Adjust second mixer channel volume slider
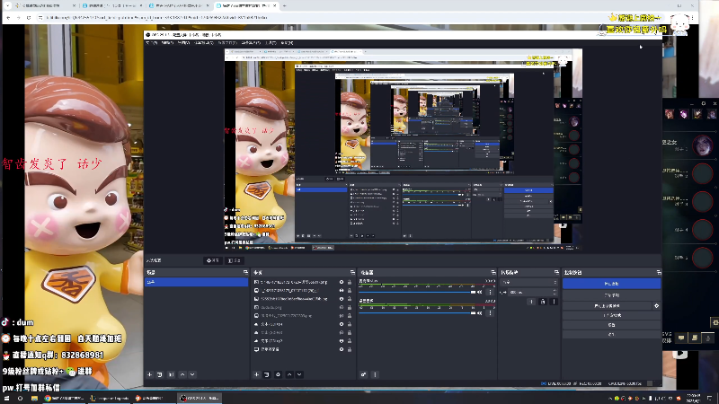The image size is (719, 404). click(417, 312)
